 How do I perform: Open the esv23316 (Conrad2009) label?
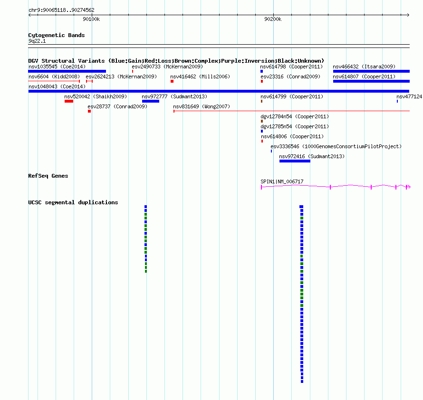pos(290,76)
